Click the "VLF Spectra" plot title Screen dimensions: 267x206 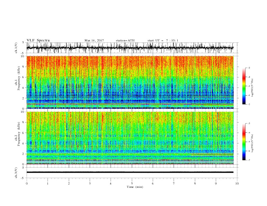(x=38, y=40)
